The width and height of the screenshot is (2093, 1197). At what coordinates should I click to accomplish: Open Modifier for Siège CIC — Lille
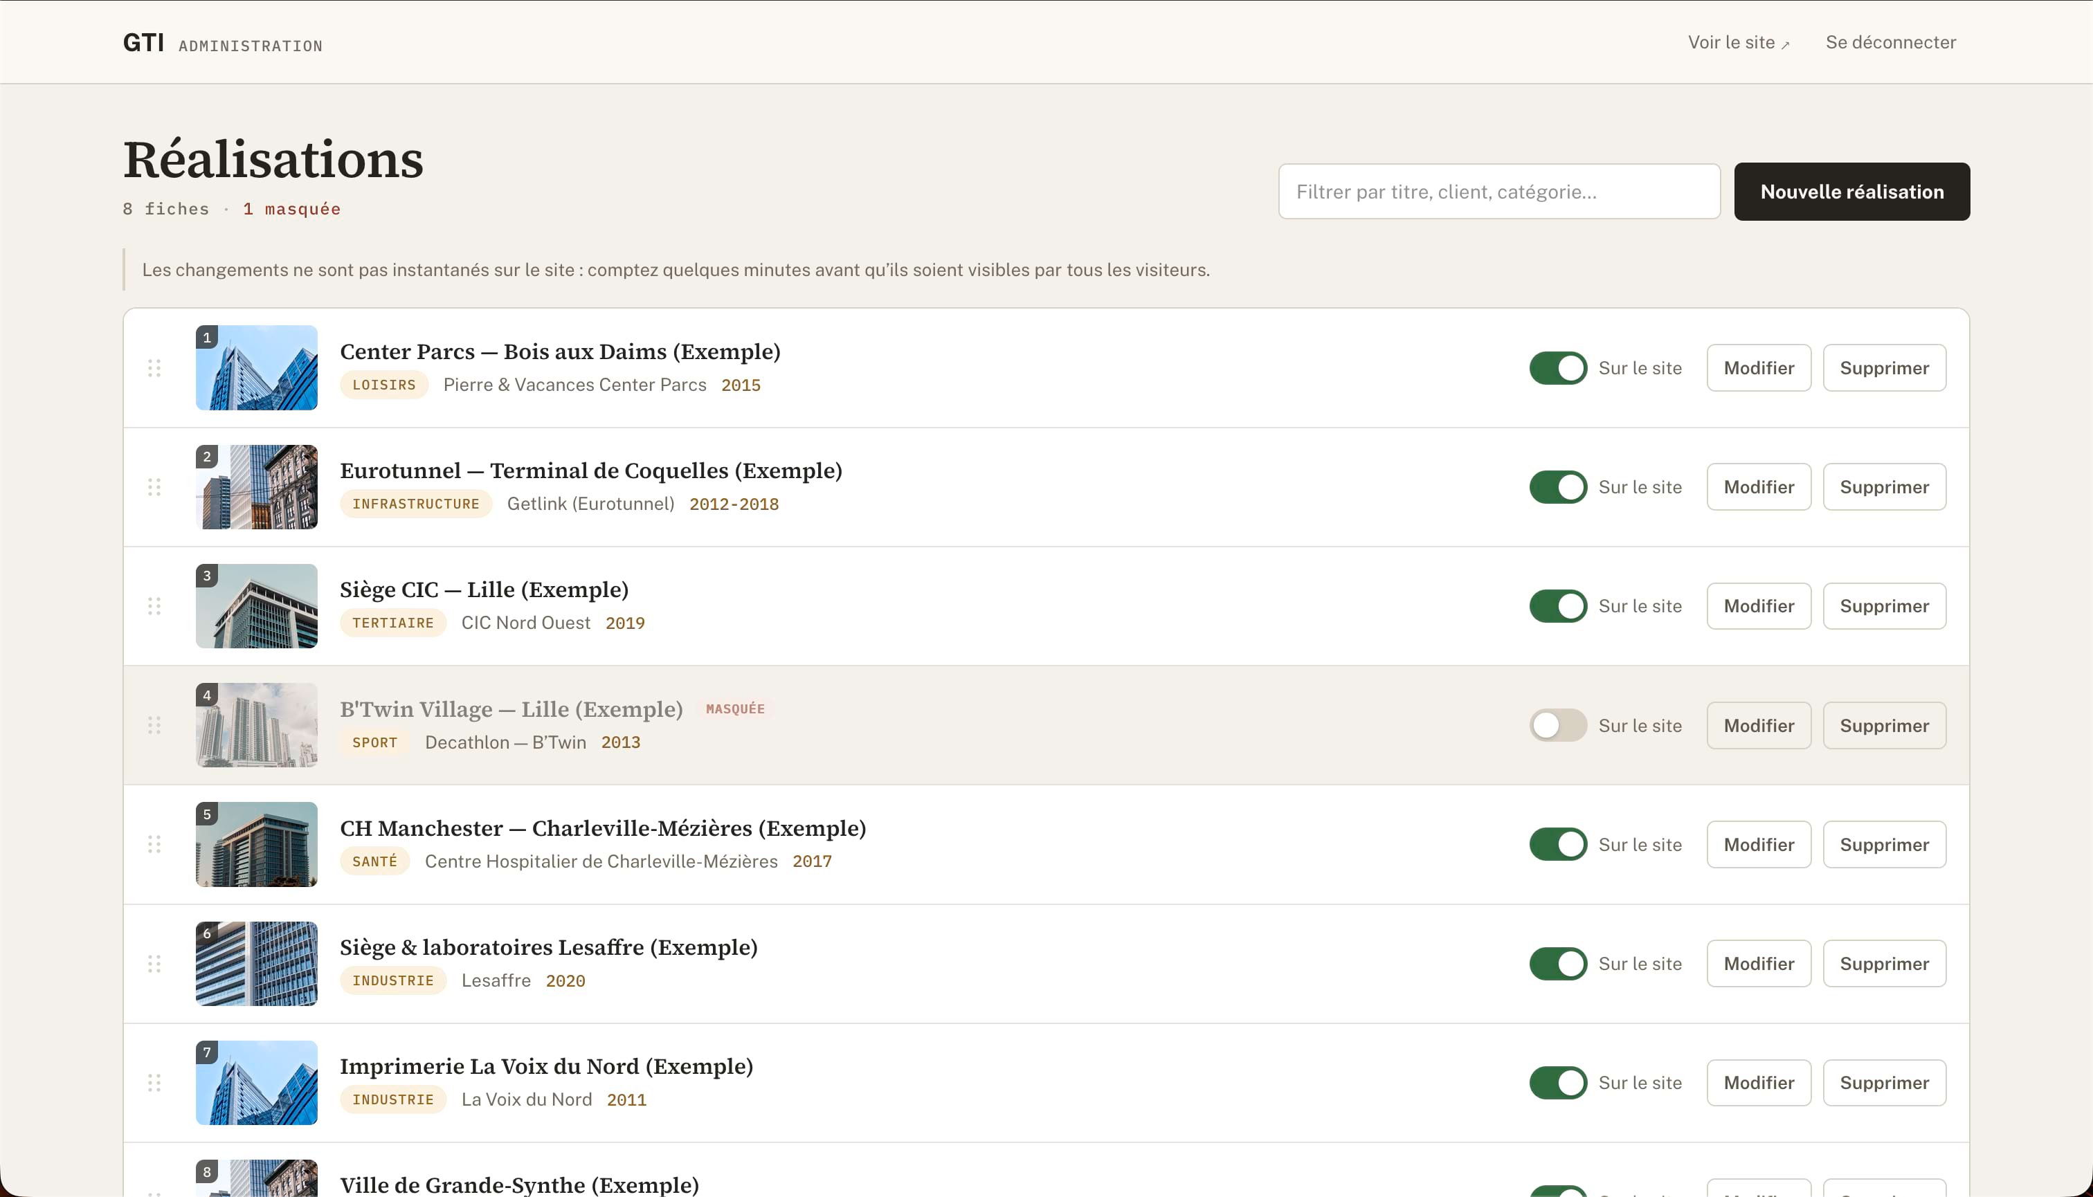click(1759, 606)
